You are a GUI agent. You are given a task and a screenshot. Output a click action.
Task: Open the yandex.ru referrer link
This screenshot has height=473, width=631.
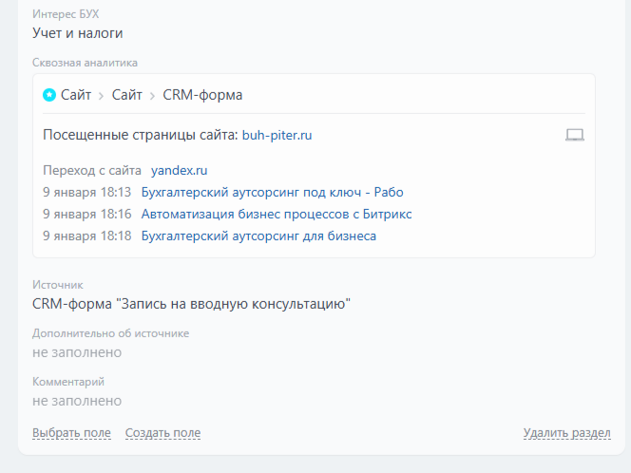click(179, 171)
